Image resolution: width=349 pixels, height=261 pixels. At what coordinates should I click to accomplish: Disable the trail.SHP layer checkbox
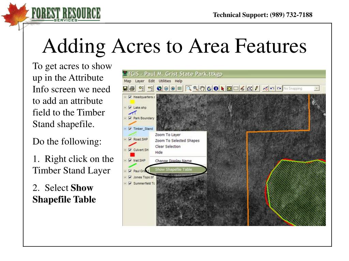point(130,160)
